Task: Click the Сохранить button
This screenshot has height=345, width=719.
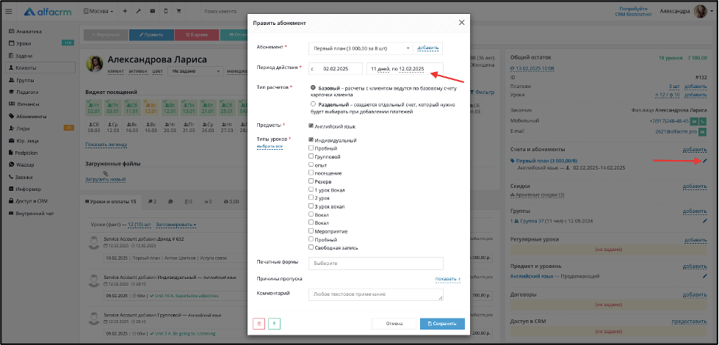Action: point(442,324)
